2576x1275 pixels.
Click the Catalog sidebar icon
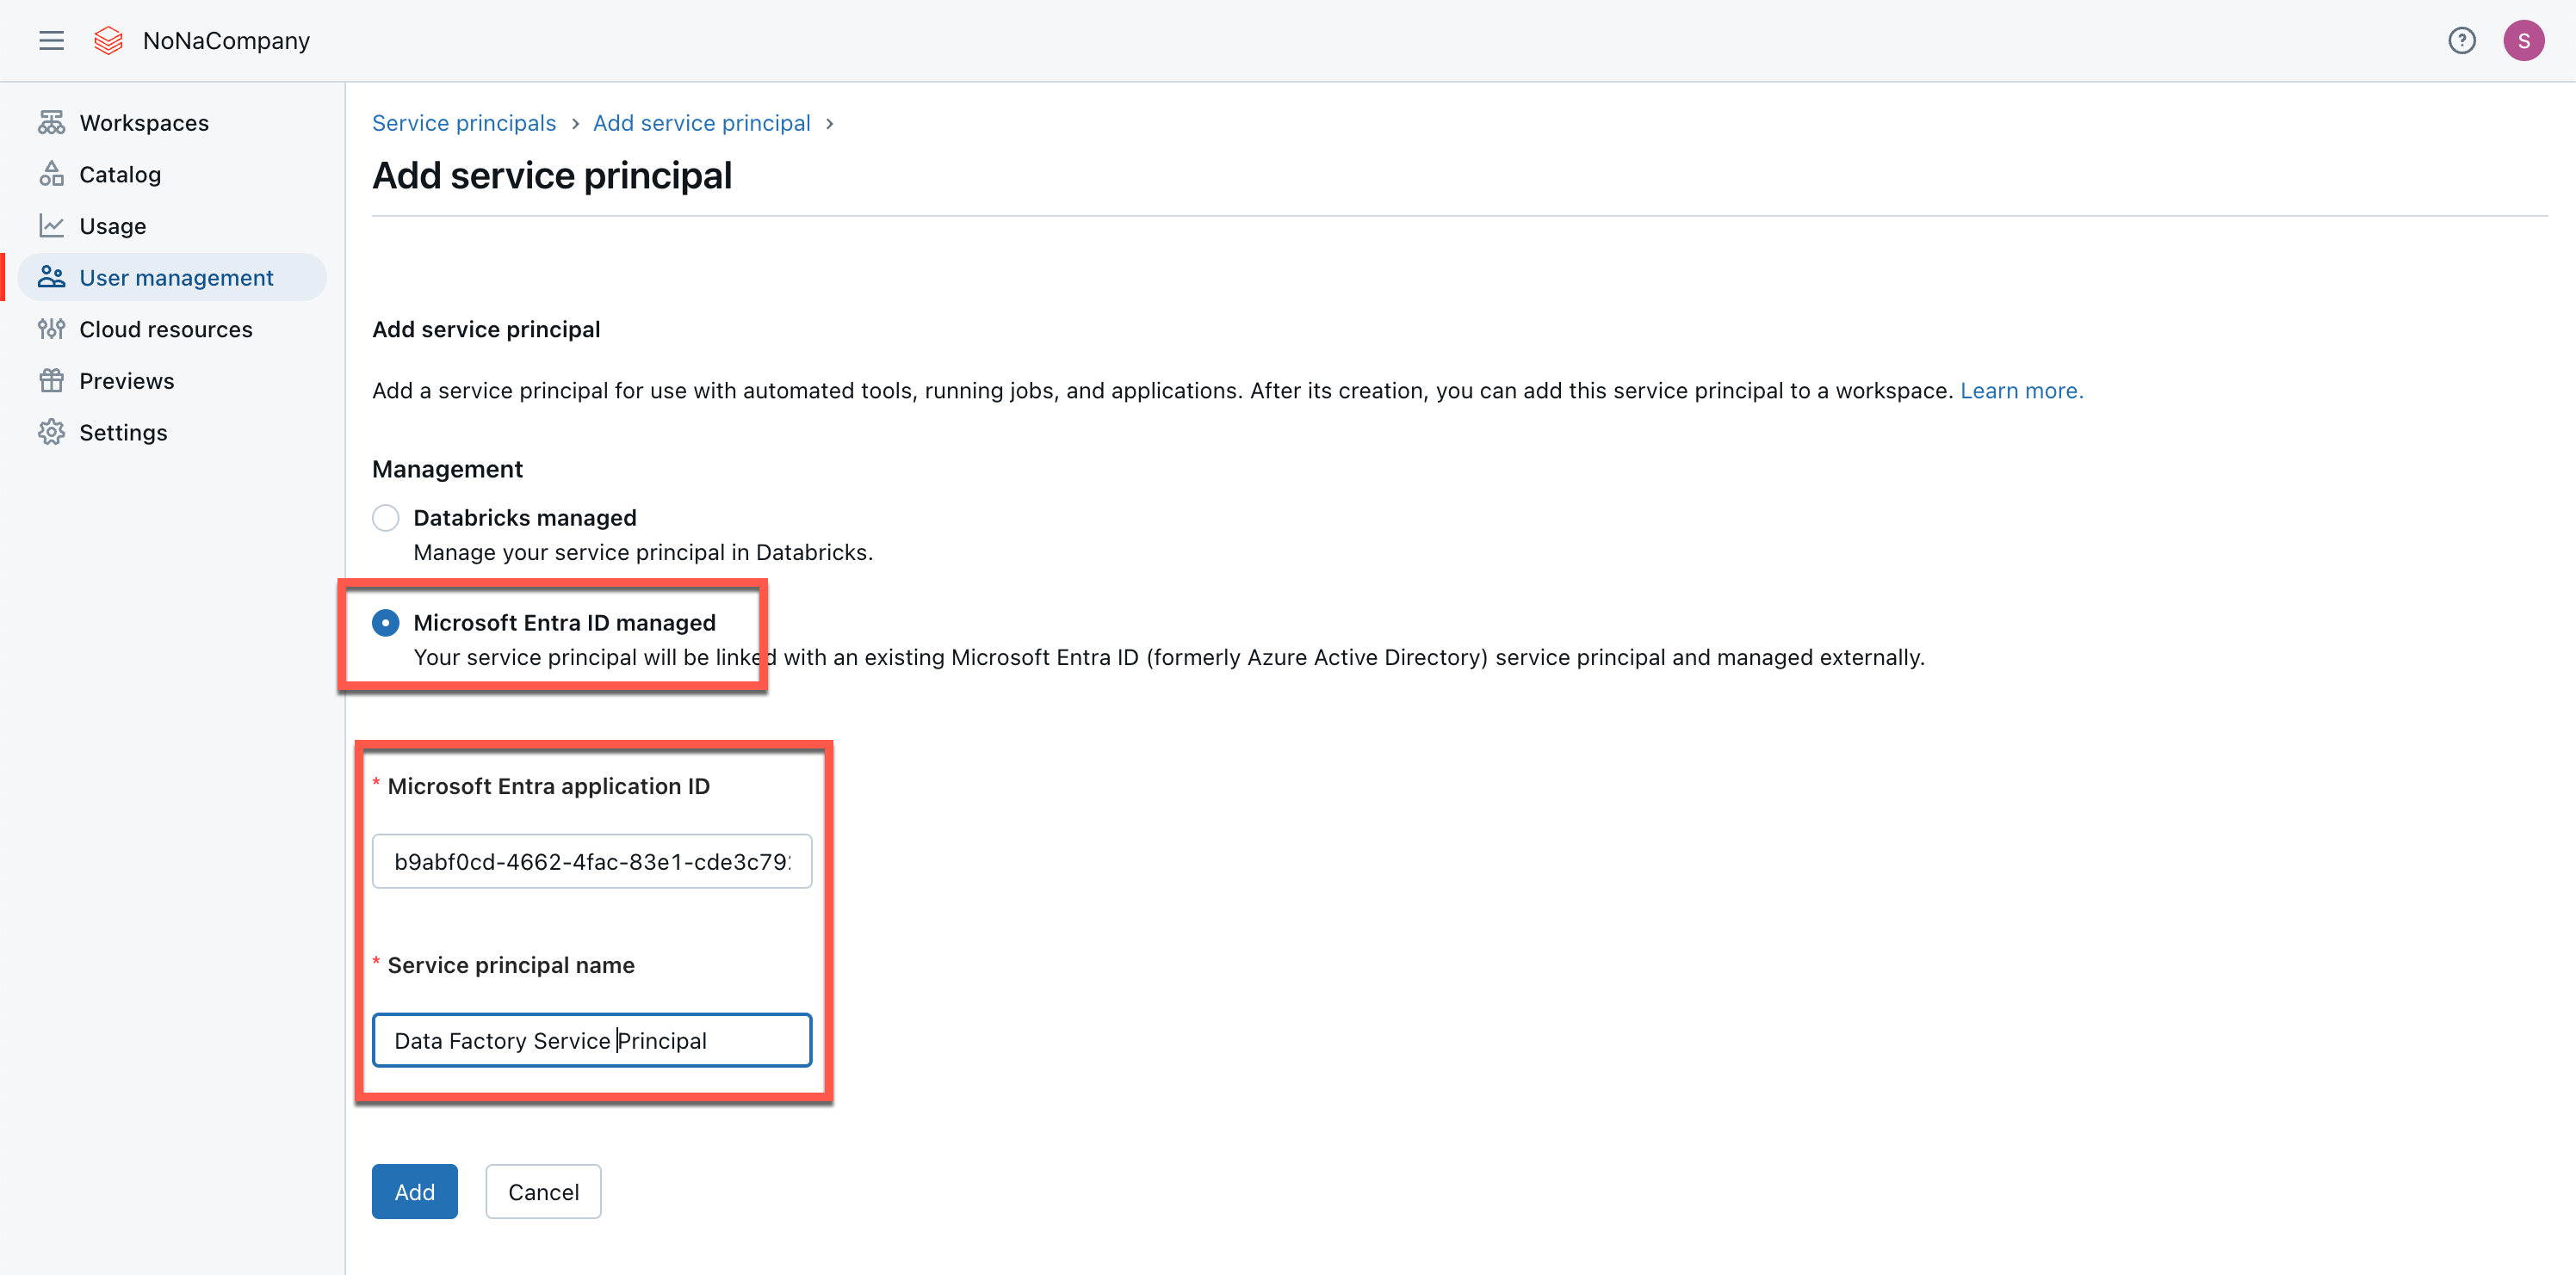(x=51, y=174)
